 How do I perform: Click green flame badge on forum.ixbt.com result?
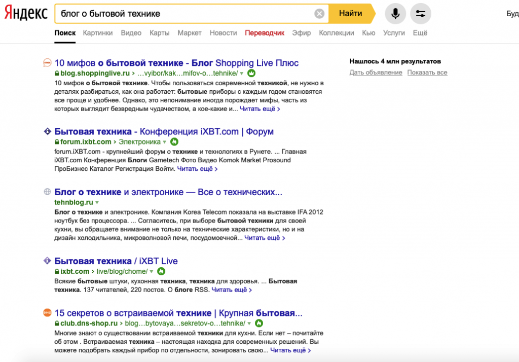point(174,142)
